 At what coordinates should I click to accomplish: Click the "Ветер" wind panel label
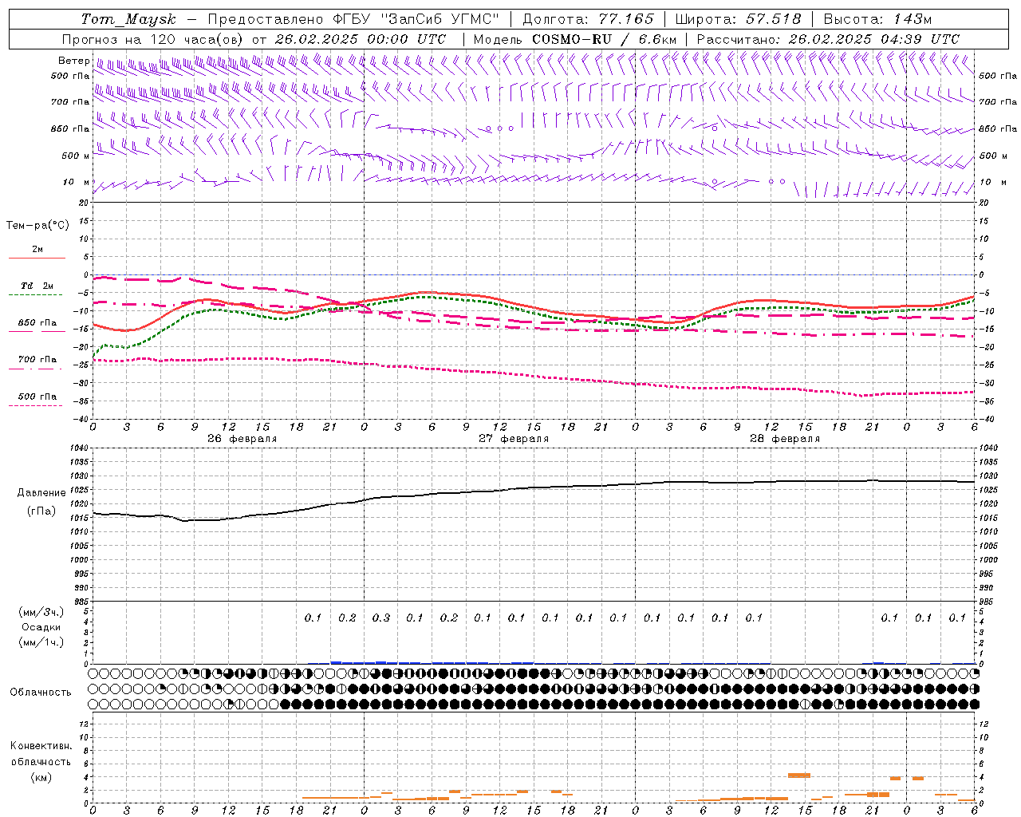pyautogui.click(x=73, y=61)
